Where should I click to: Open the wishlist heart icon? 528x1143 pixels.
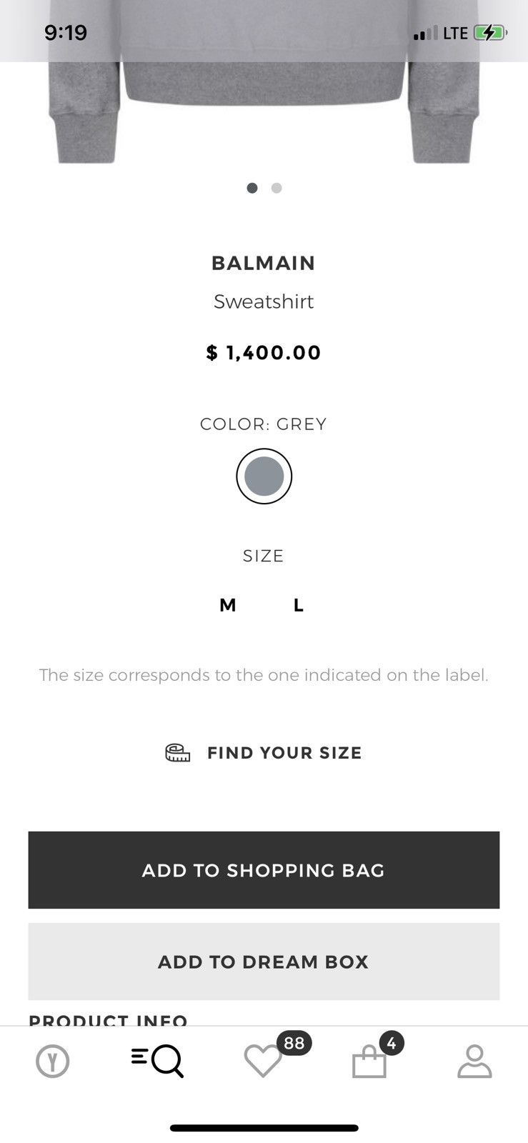pyautogui.click(x=263, y=1061)
